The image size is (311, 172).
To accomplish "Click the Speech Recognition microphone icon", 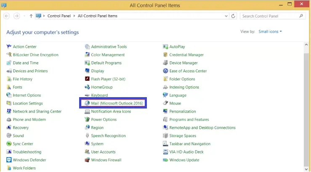I will (x=87, y=135).
